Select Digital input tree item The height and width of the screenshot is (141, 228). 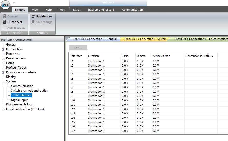tap(19, 100)
